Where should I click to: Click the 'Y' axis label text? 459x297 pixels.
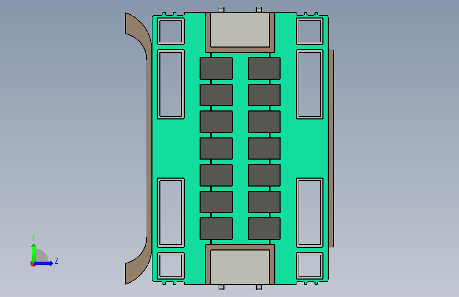point(33,238)
